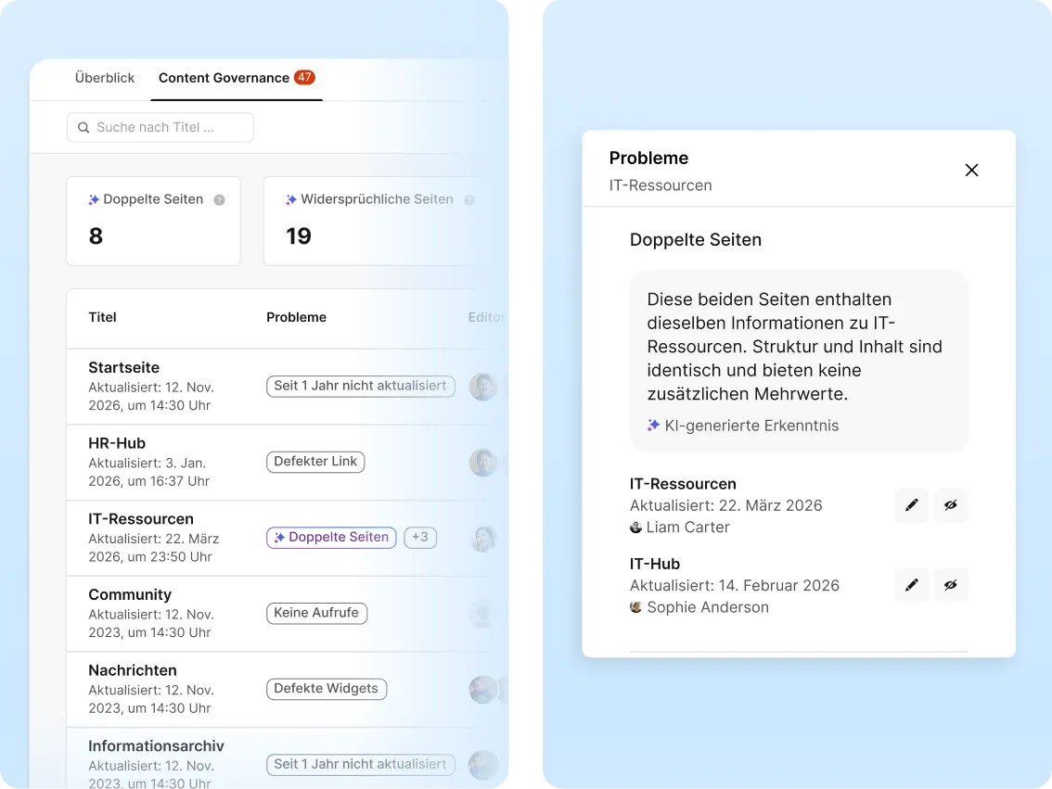The image size is (1052, 789).
Task: Click the Defekter Link problem tag
Action: (315, 462)
